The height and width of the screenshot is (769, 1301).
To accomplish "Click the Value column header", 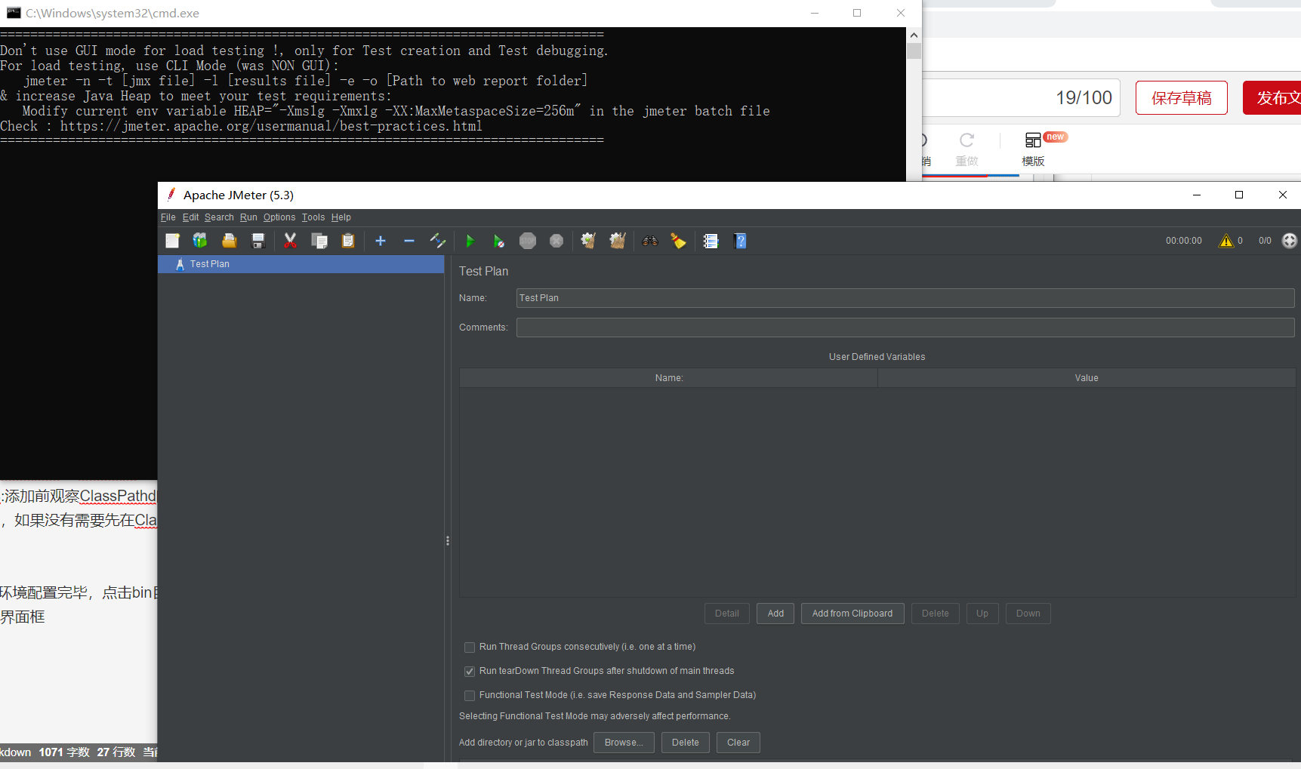I will click(1087, 378).
